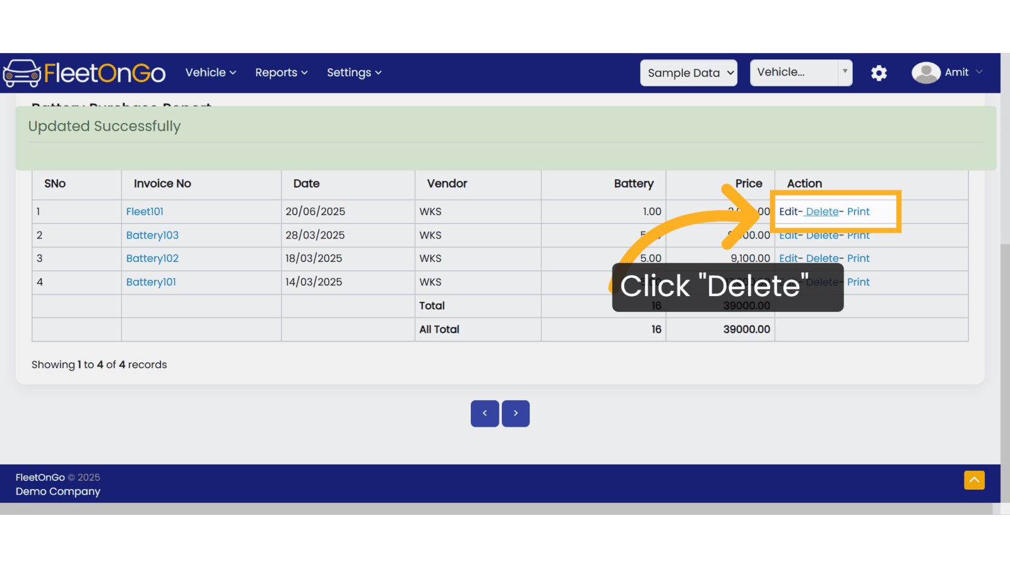The height and width of the screenshot is (568, 1010).
Task: Click the FleetOnGo logo
Action: pyautogui.click(x=85, y=73)
